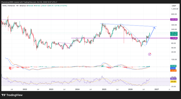
Task: Select the 119.96 purple price tag
Action: pos(174,38)
